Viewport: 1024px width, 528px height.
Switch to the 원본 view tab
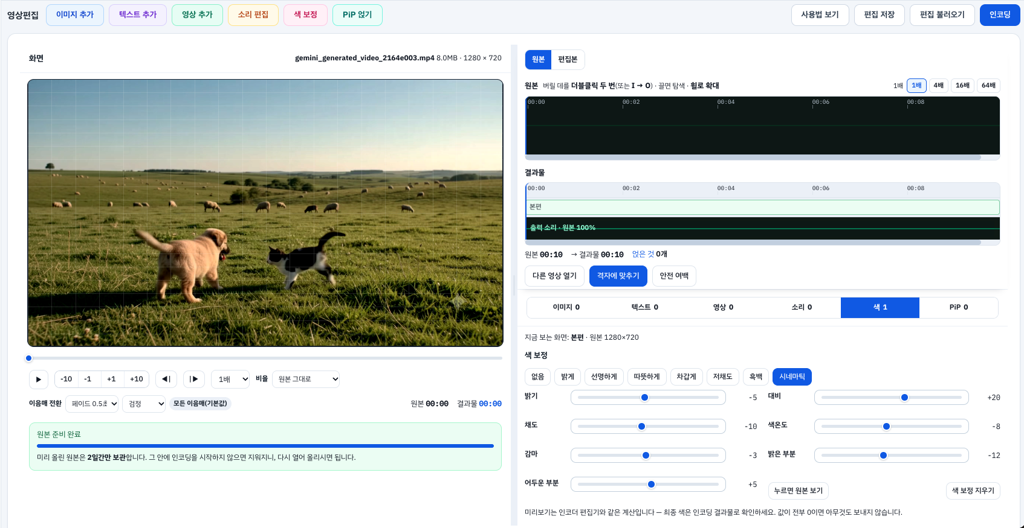[538, 59]
